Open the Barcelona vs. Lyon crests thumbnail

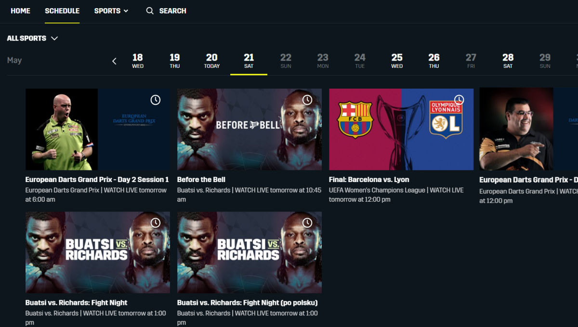pos(401,129)
